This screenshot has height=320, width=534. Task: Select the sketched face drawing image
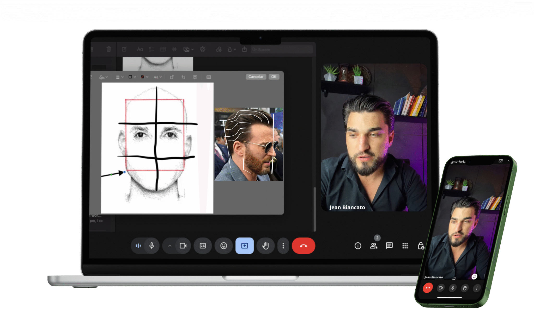pos(157,148)
